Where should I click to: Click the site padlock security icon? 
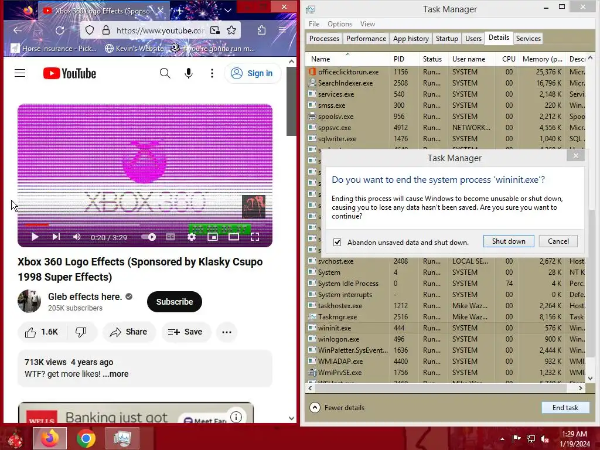[x=105, y=30]
